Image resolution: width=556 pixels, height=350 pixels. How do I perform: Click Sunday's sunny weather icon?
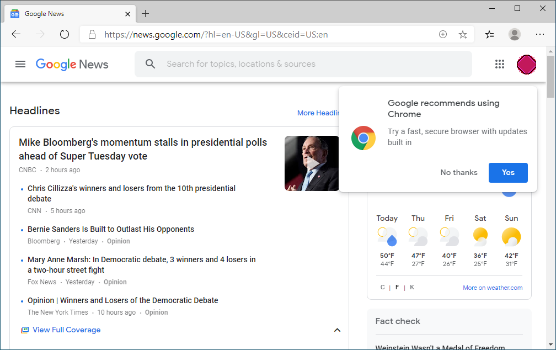pyautogui.click(x=511, y=237)
